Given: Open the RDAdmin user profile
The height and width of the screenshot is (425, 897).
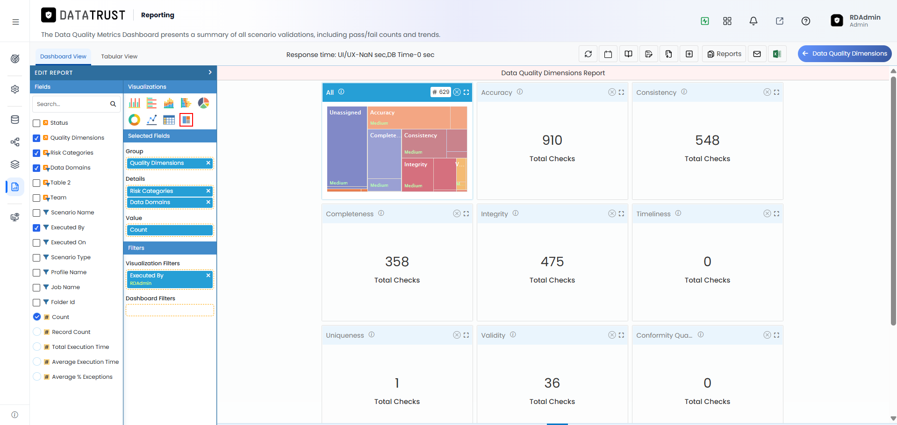Looking at the screenshot, I should [x=856, y=21].
